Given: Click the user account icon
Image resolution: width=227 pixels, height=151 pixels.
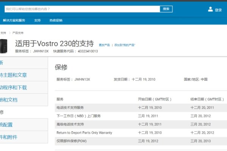Looking at the screenshot, I should (x=210, y=9).
